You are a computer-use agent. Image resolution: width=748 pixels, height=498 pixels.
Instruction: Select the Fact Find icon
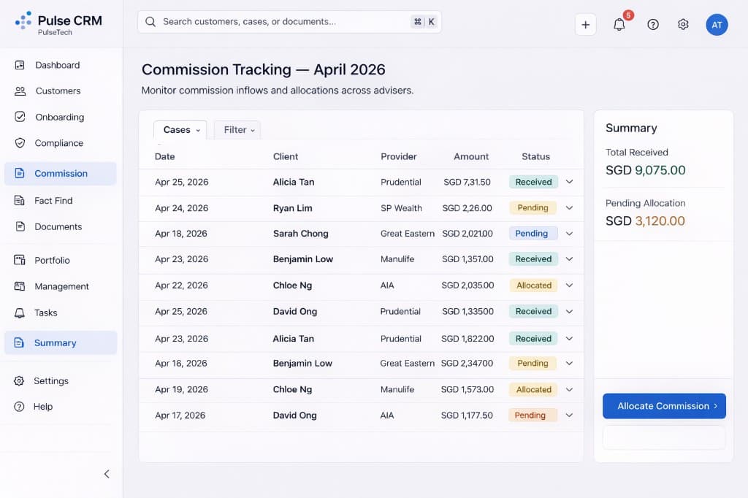click(20, 200)
